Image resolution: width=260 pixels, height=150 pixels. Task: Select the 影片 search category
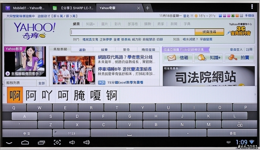tap(118, 24)
